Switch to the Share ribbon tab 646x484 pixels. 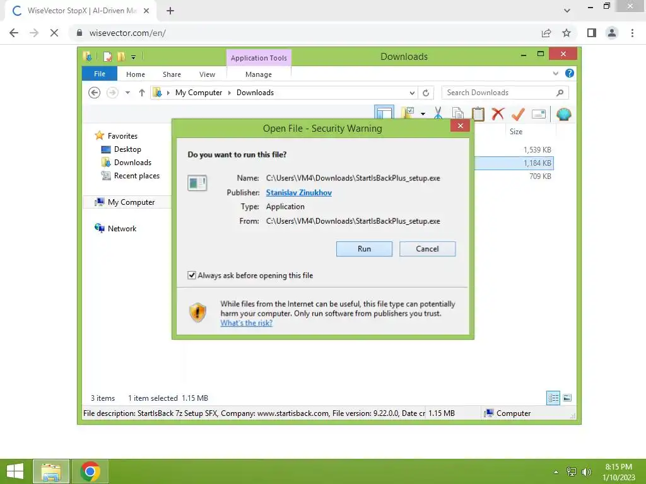tap(172, 74)
